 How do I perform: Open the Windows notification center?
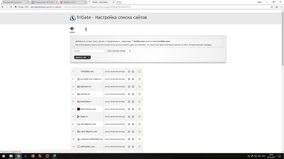point(279,156)
